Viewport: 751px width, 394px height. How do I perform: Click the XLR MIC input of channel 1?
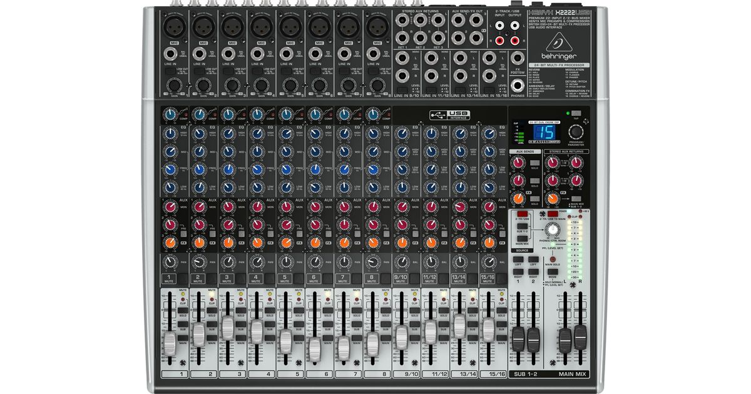click(x=174, y=28)
